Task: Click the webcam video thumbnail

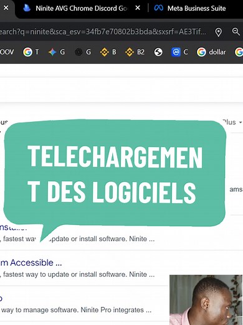Action: point(206,300)
